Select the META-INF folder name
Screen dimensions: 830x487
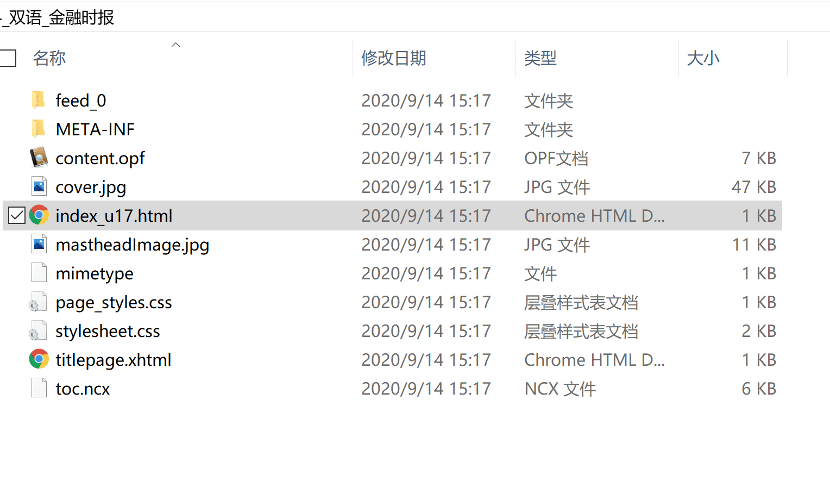coord(95,129)
